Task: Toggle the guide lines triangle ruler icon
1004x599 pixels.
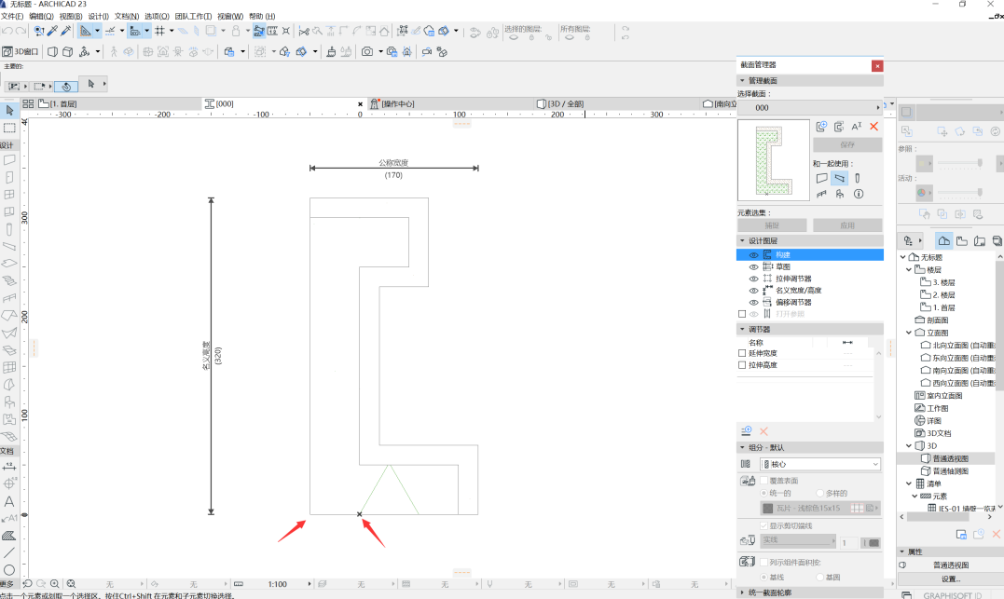Action: [85, 31]
